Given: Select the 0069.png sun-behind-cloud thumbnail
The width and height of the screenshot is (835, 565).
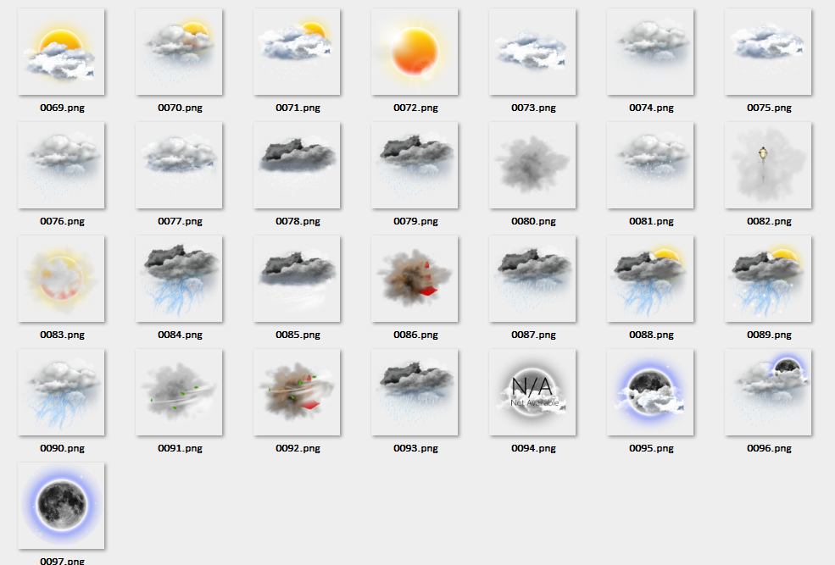Looking at the screenshot, I should click(61, 52).
